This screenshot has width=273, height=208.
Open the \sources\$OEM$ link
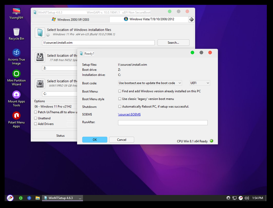[129, 114]
